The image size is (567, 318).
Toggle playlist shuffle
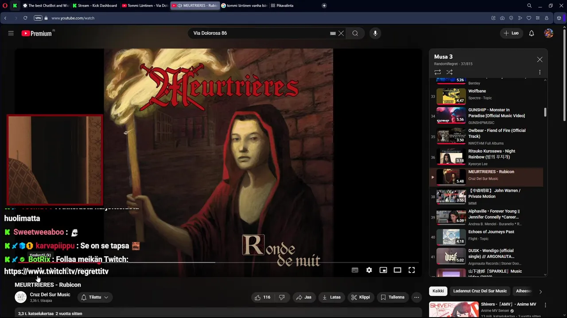(x=449, y=72)
